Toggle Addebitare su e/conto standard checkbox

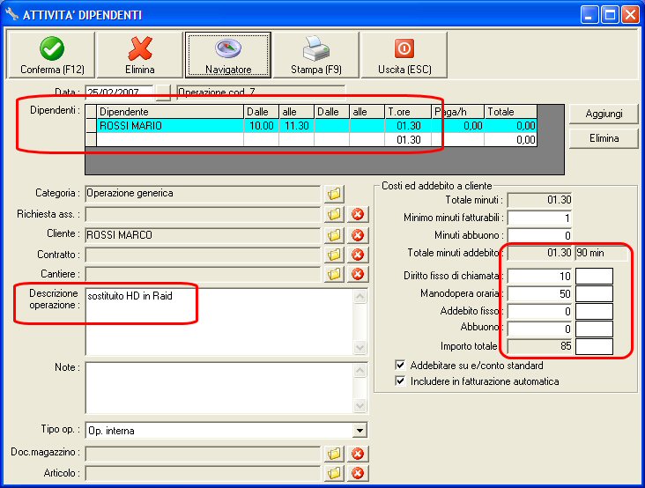pos(400,365)
